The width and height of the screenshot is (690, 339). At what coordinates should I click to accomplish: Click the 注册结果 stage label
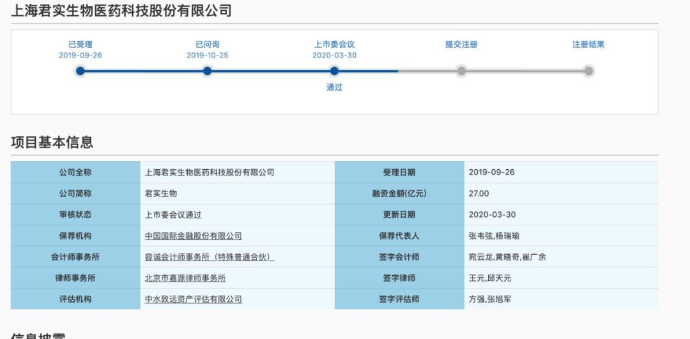[588, 45]
